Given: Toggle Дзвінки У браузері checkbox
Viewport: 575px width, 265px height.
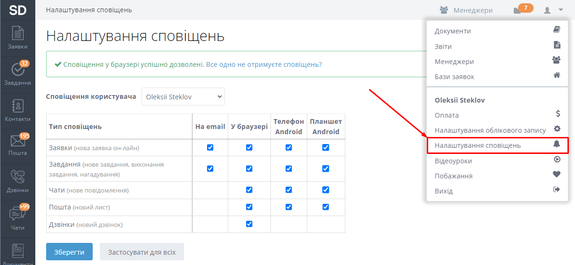Looking at the screenshot, I should [x=249, y=224].
